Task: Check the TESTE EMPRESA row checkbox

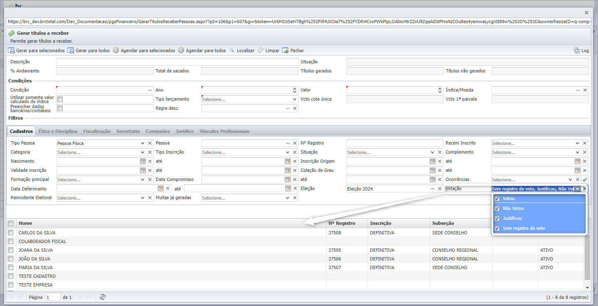Action: point(11,285)
